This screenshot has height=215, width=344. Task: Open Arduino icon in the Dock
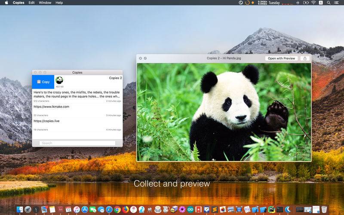190,209
